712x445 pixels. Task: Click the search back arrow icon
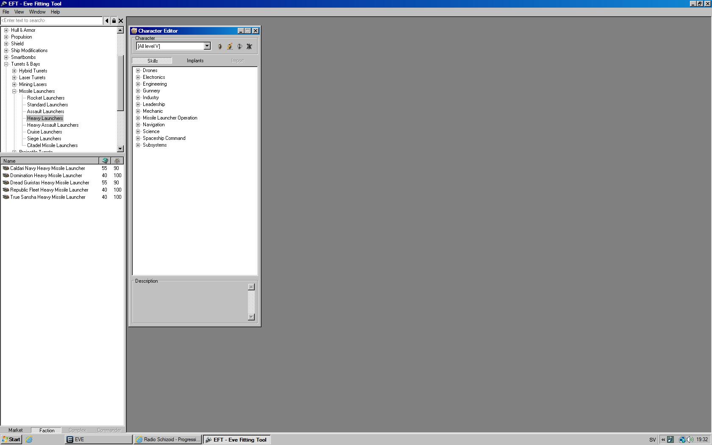point(107,20)
